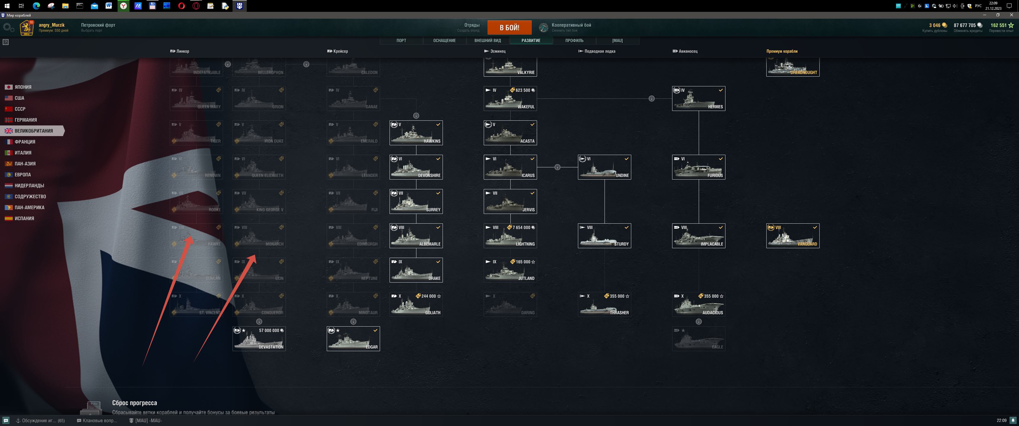
Task: Open the notifications bell icon at bottom right
Action: pos(1013,420)
